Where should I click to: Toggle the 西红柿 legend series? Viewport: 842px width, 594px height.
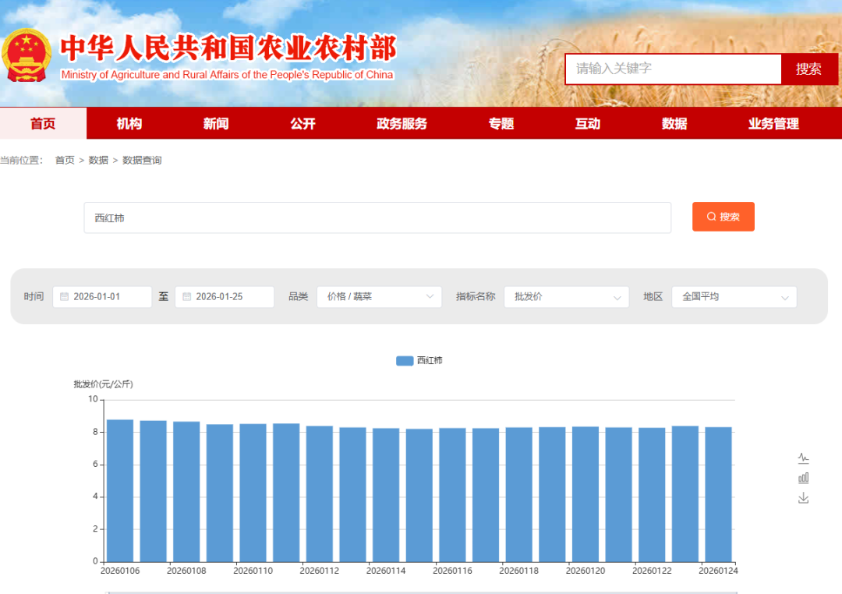pos(419,360)
